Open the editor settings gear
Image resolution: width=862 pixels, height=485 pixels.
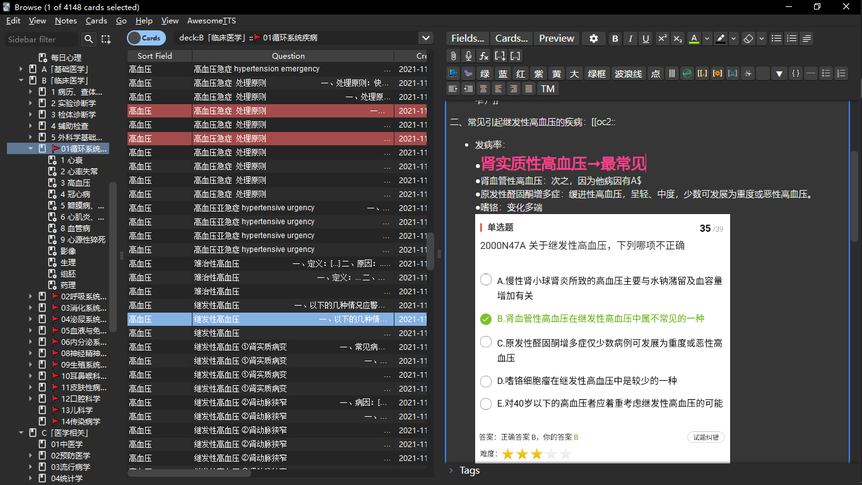(594, 39)
